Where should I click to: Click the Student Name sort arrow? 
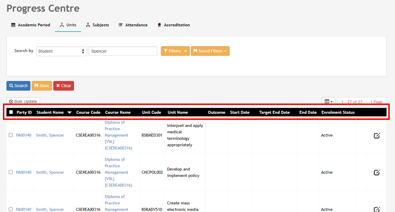pos(69,113)
